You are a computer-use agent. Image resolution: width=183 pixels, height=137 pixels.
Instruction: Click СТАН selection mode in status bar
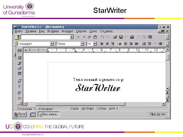point(102,109)
